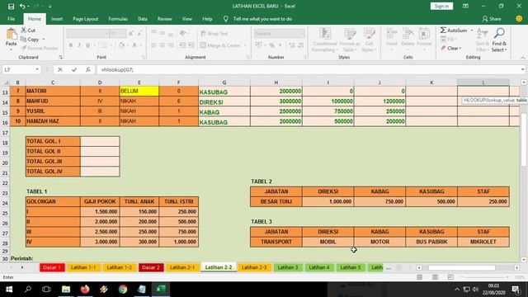The height and width of the screenshot is (297, 528).
Task: Open Customize Quick Access Toolbar dropdown
Action: 49,7
